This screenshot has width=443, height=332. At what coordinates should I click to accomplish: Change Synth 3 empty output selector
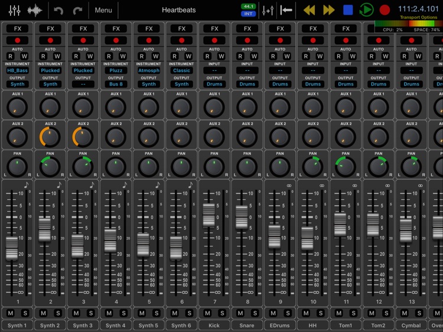tap(83, 84)
